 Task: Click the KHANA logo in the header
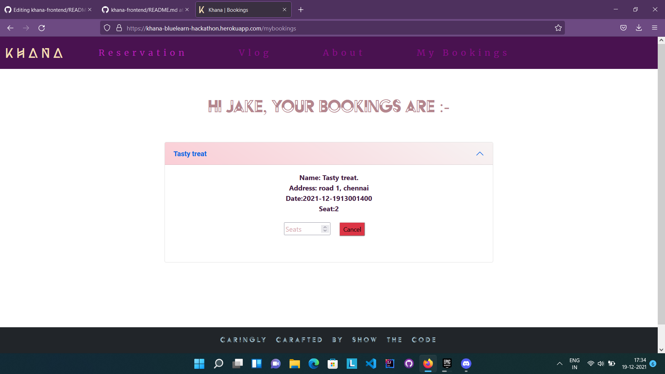(x=34, y=53)
